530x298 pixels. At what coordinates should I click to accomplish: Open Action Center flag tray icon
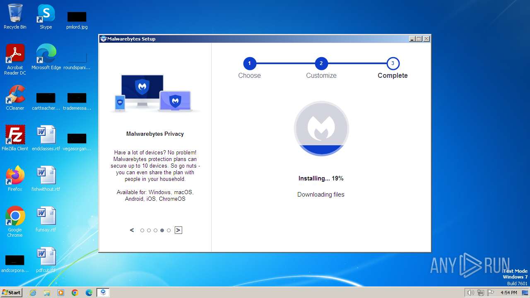pyautogui.click(x=491, y=293)
